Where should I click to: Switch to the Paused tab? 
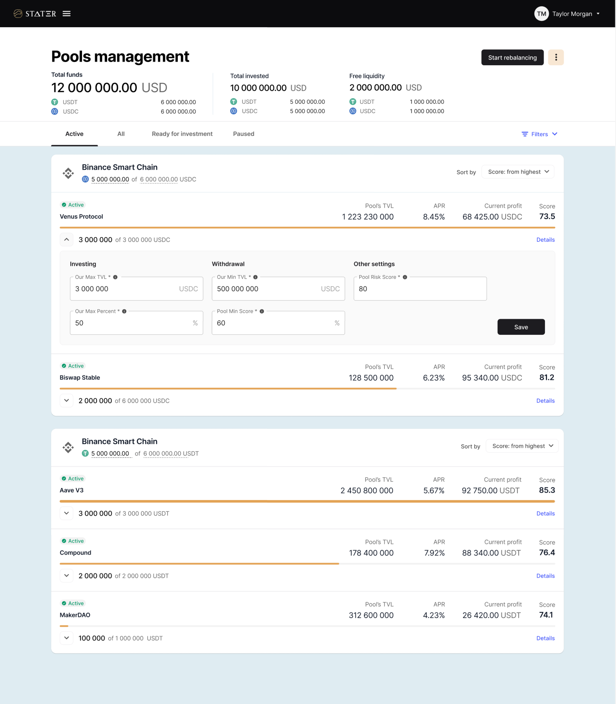coord(243,134)
